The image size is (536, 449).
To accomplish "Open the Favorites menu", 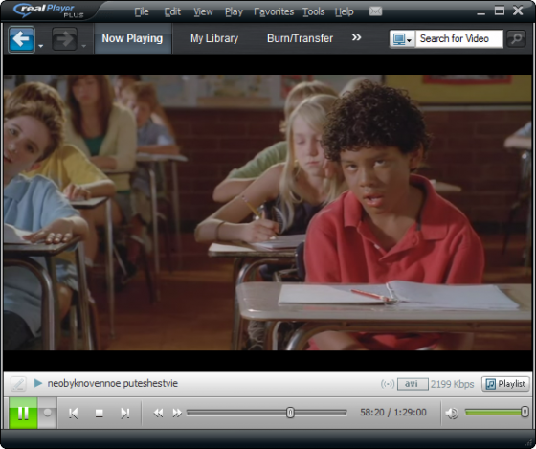I will tap(274, 12).
